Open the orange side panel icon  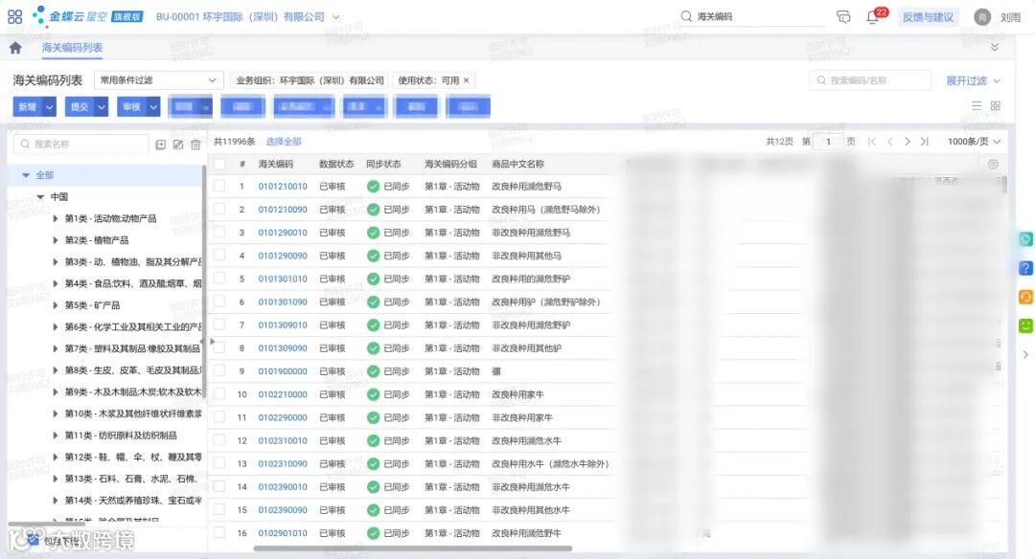[x=1025, y=298]
